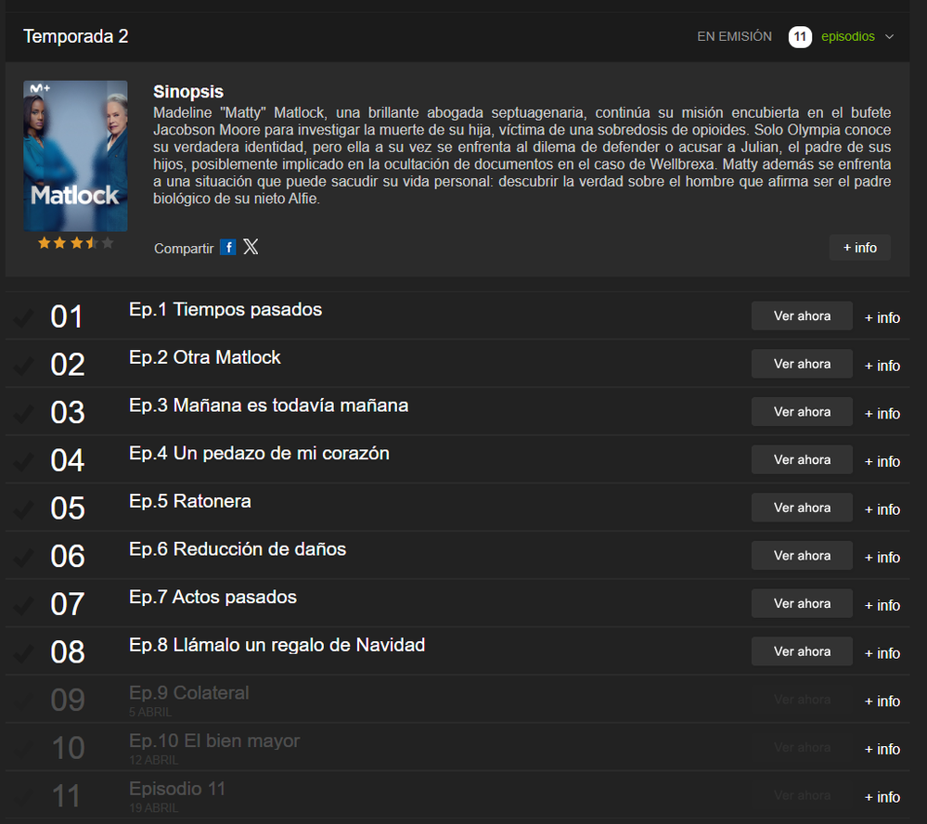
Task: Open Ep.3 Mañana es todavía mañana title
Action: [x=268, y=406]
